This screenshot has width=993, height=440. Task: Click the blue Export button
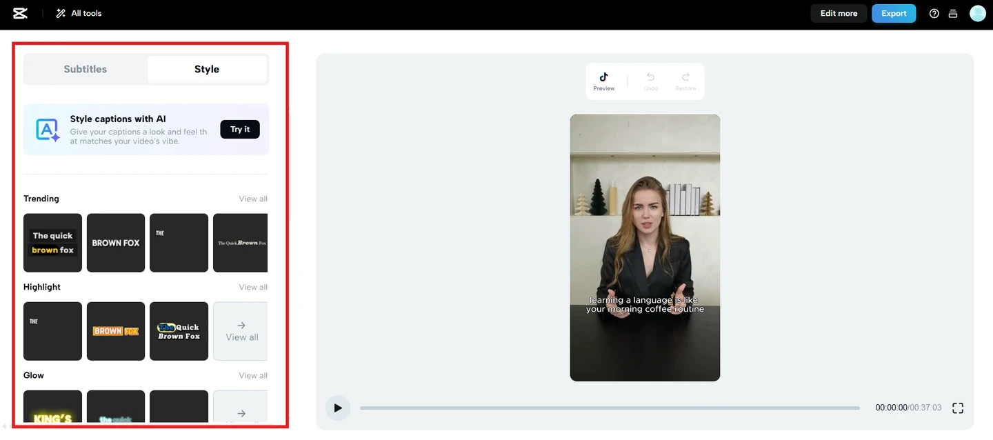894,13
